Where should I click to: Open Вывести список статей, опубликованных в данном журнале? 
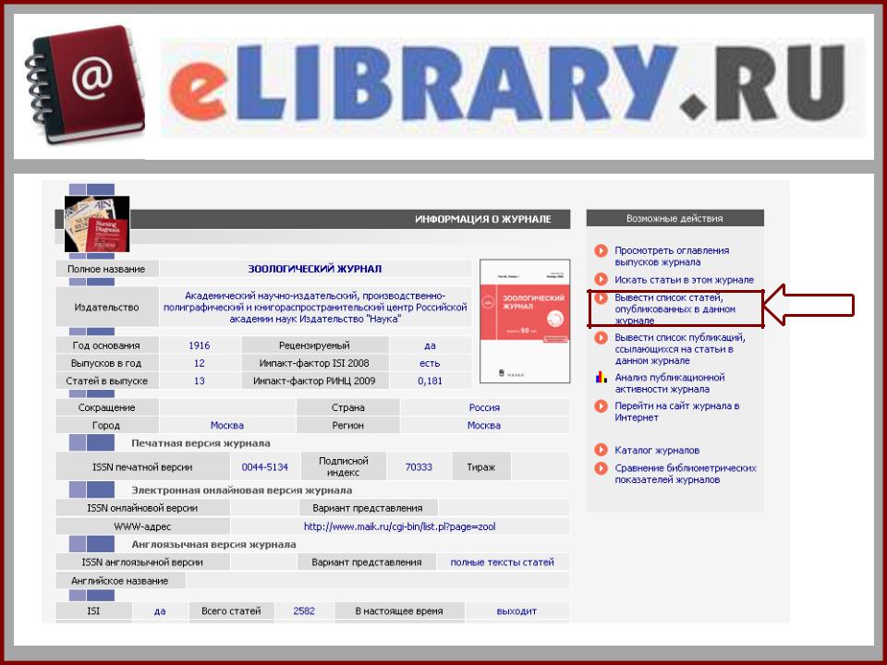[x=674, y=308]
